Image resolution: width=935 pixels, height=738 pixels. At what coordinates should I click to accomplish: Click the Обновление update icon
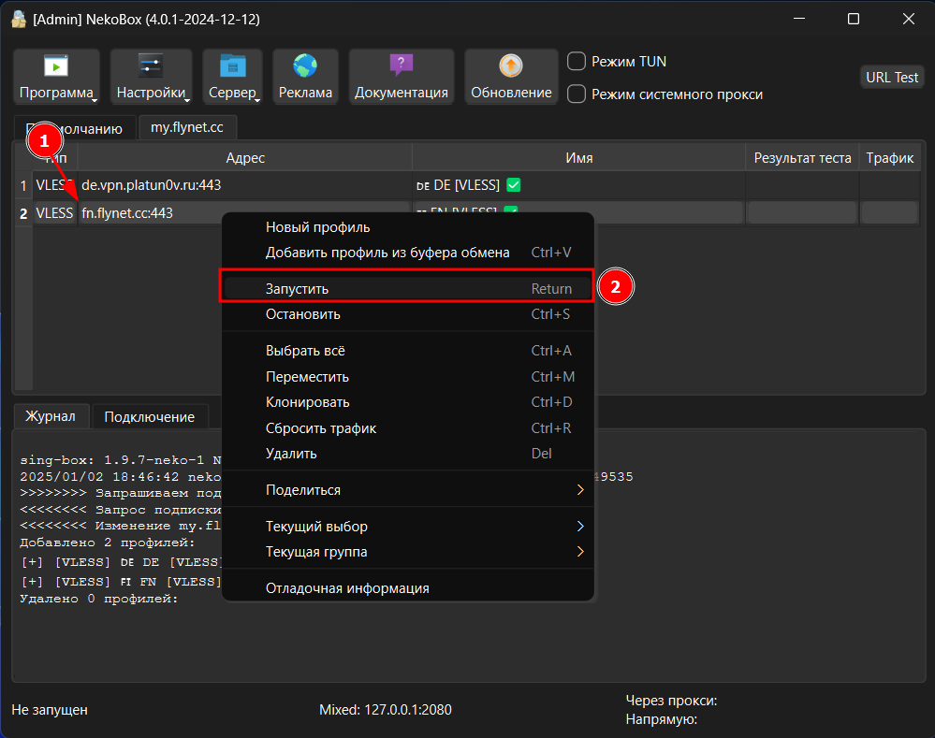(511, 66)
